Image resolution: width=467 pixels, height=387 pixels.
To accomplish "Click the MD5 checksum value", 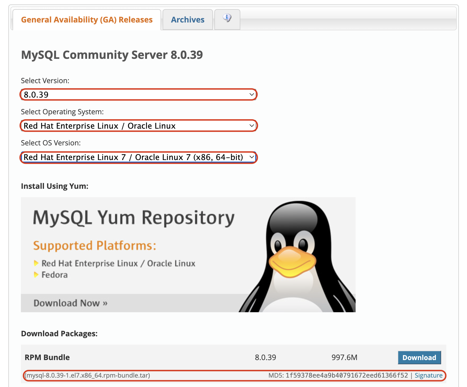I will (346, 375).
